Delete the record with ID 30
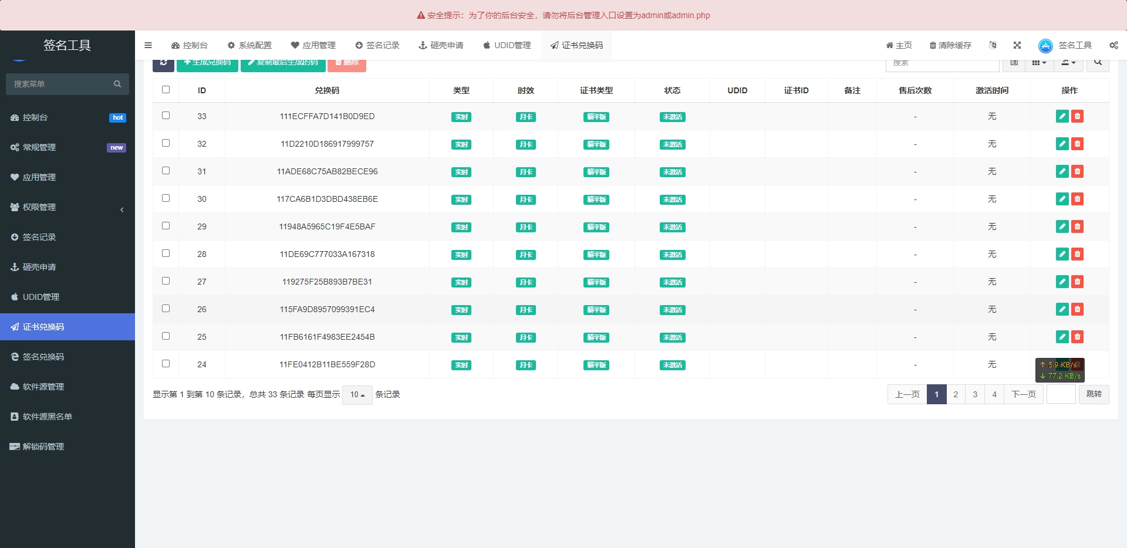The width and height of the screenshot is (1127, 548). (1077, 199)
